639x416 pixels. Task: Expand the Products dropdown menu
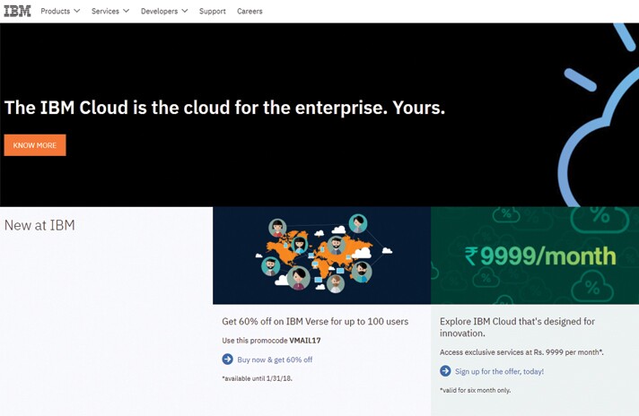(60, 12)
